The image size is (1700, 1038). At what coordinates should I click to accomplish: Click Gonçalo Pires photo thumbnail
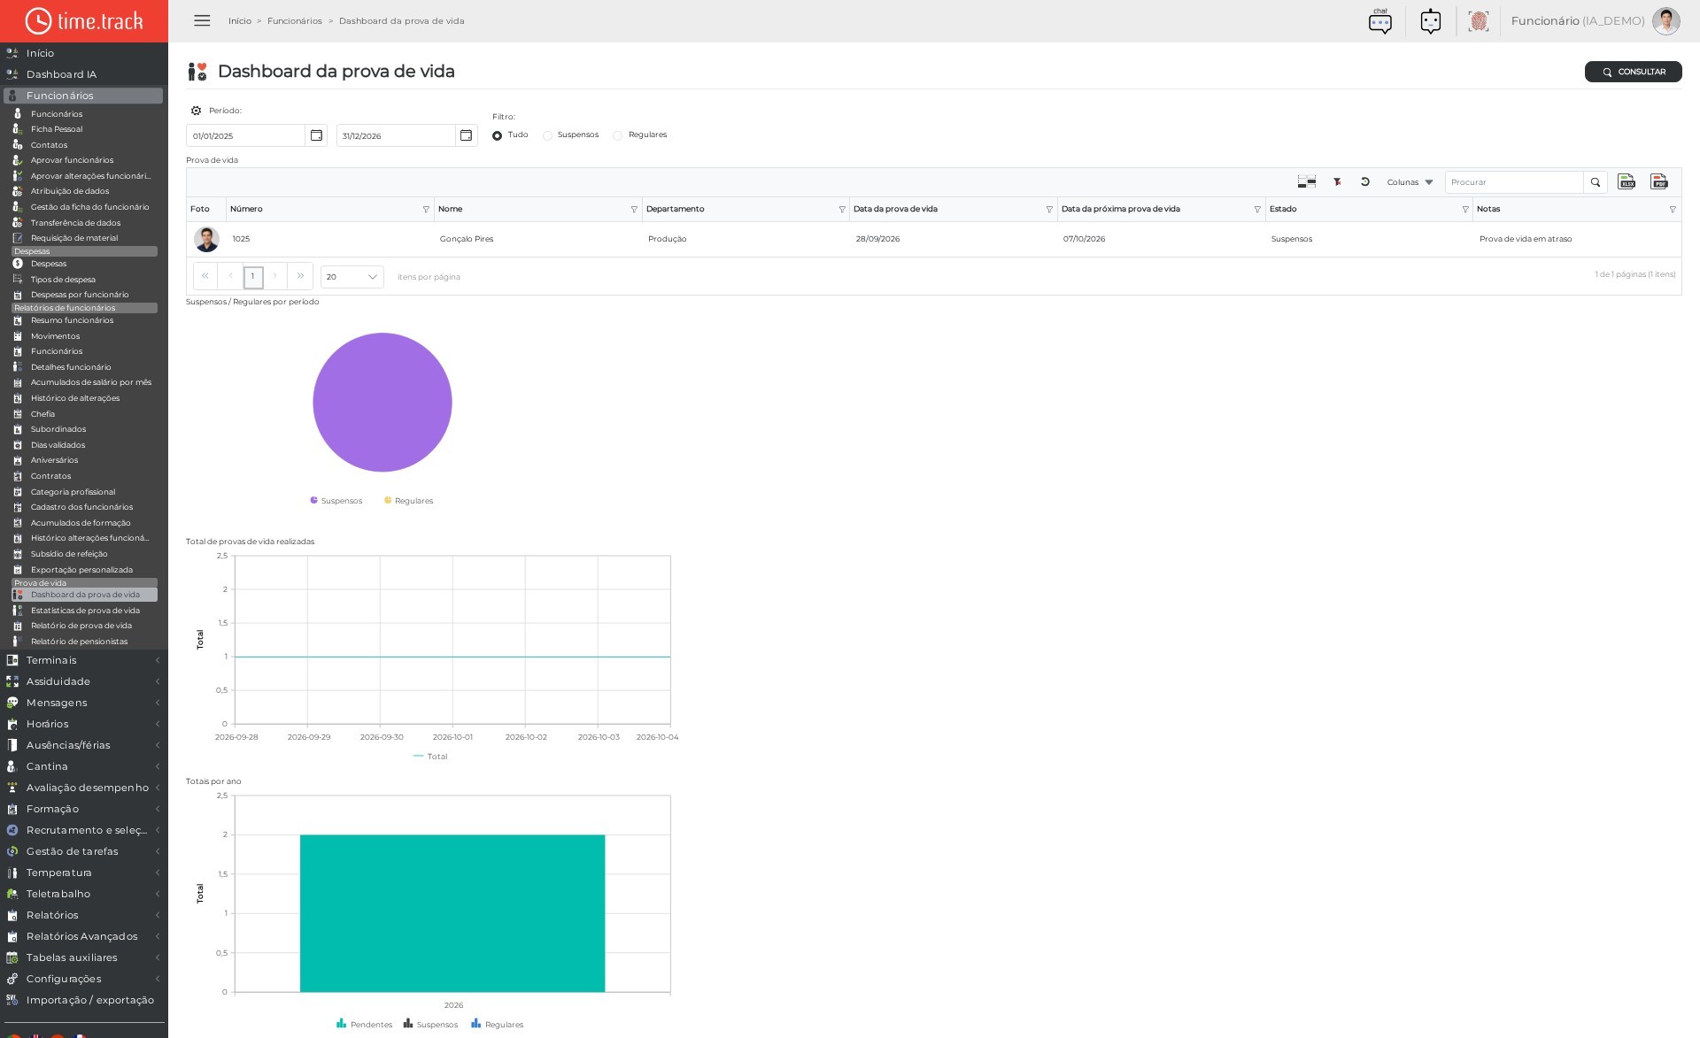[x=206, y=239]
